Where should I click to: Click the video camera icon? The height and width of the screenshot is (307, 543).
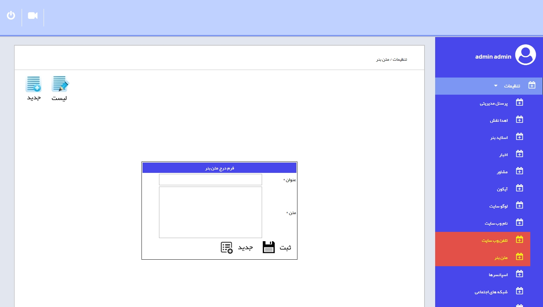coord(33,16)
